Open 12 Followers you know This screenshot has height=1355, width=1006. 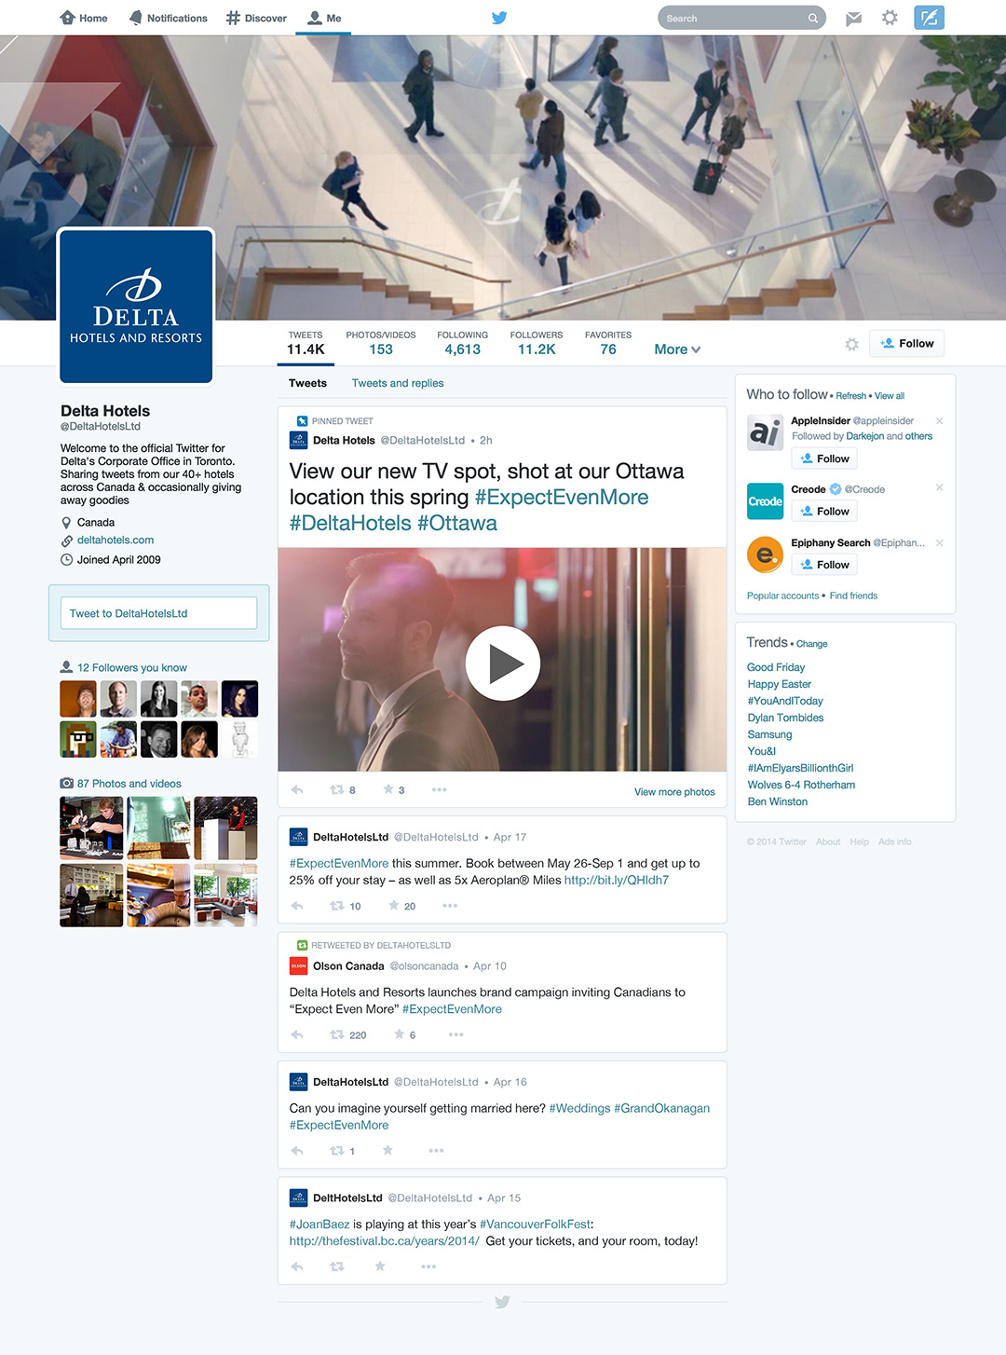(132, 667)
